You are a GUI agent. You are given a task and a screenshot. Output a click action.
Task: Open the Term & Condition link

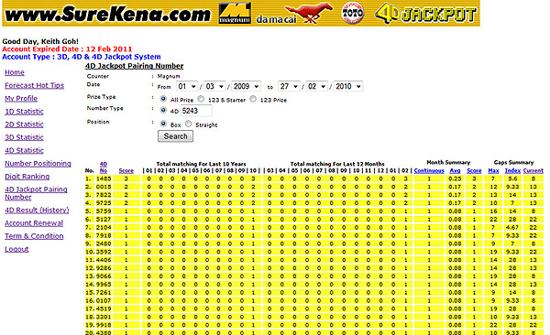coord(34,236)
